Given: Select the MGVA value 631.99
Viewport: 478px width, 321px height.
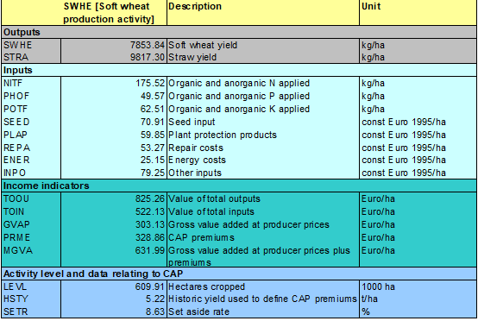Looking at the screenshot, I should pyautogui.click(x=150, y=250).
